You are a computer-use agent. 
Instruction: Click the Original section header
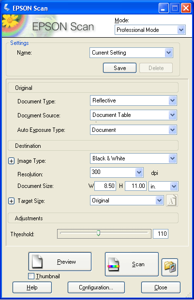click(x=93, y=88)
